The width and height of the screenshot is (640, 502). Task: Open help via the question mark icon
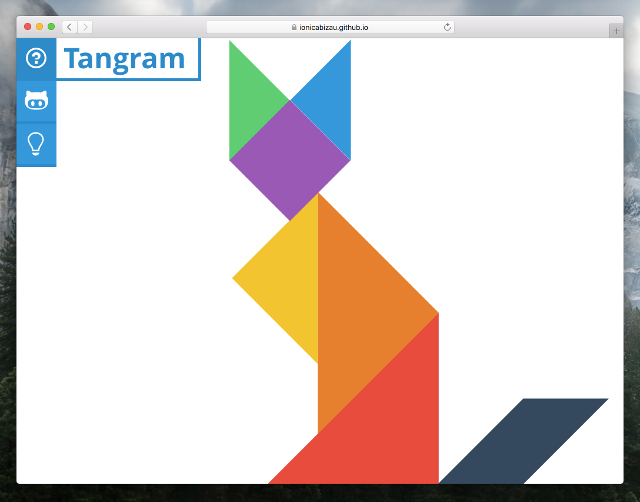click(x=36, y=58)
